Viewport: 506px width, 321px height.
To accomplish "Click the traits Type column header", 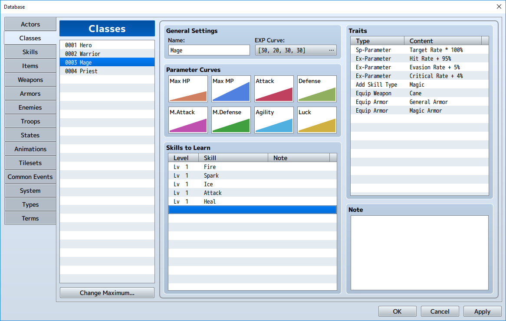I will (x=378, y=41).
